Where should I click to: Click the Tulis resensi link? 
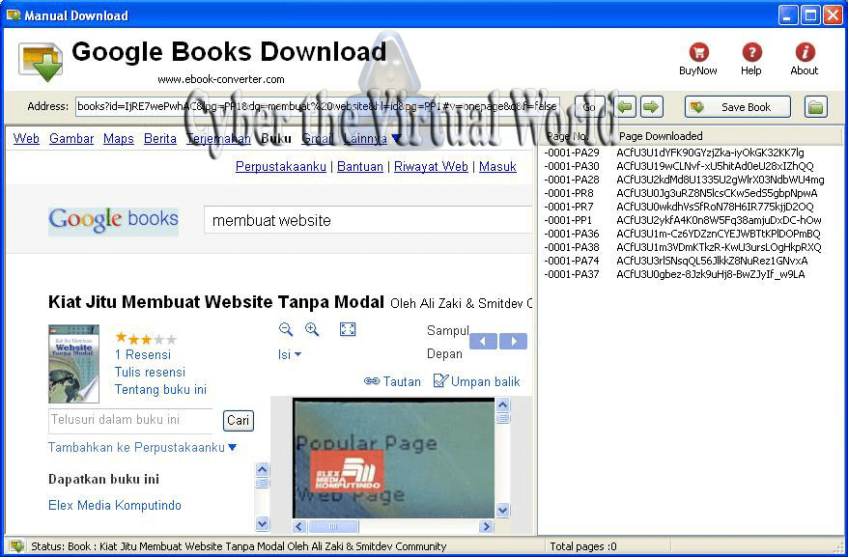150,372
